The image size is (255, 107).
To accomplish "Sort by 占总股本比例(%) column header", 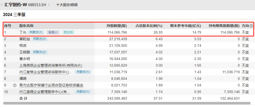I will [149, 26].
